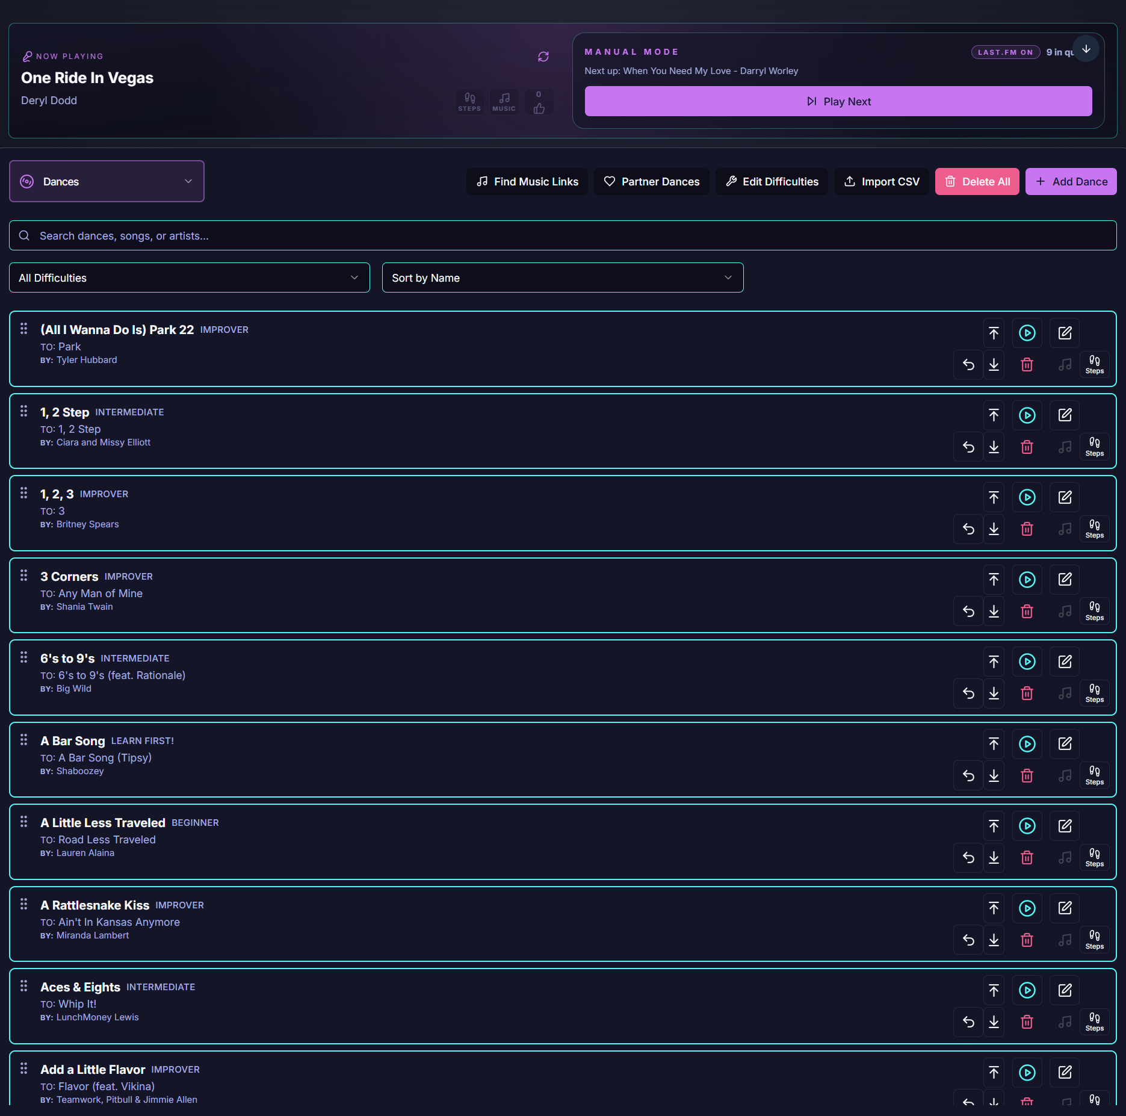Refresh the Now Playing panel
Image resolution: width=1126 pixels, height=1116 pixels.
pyautogui.click(x=543, y=56)
